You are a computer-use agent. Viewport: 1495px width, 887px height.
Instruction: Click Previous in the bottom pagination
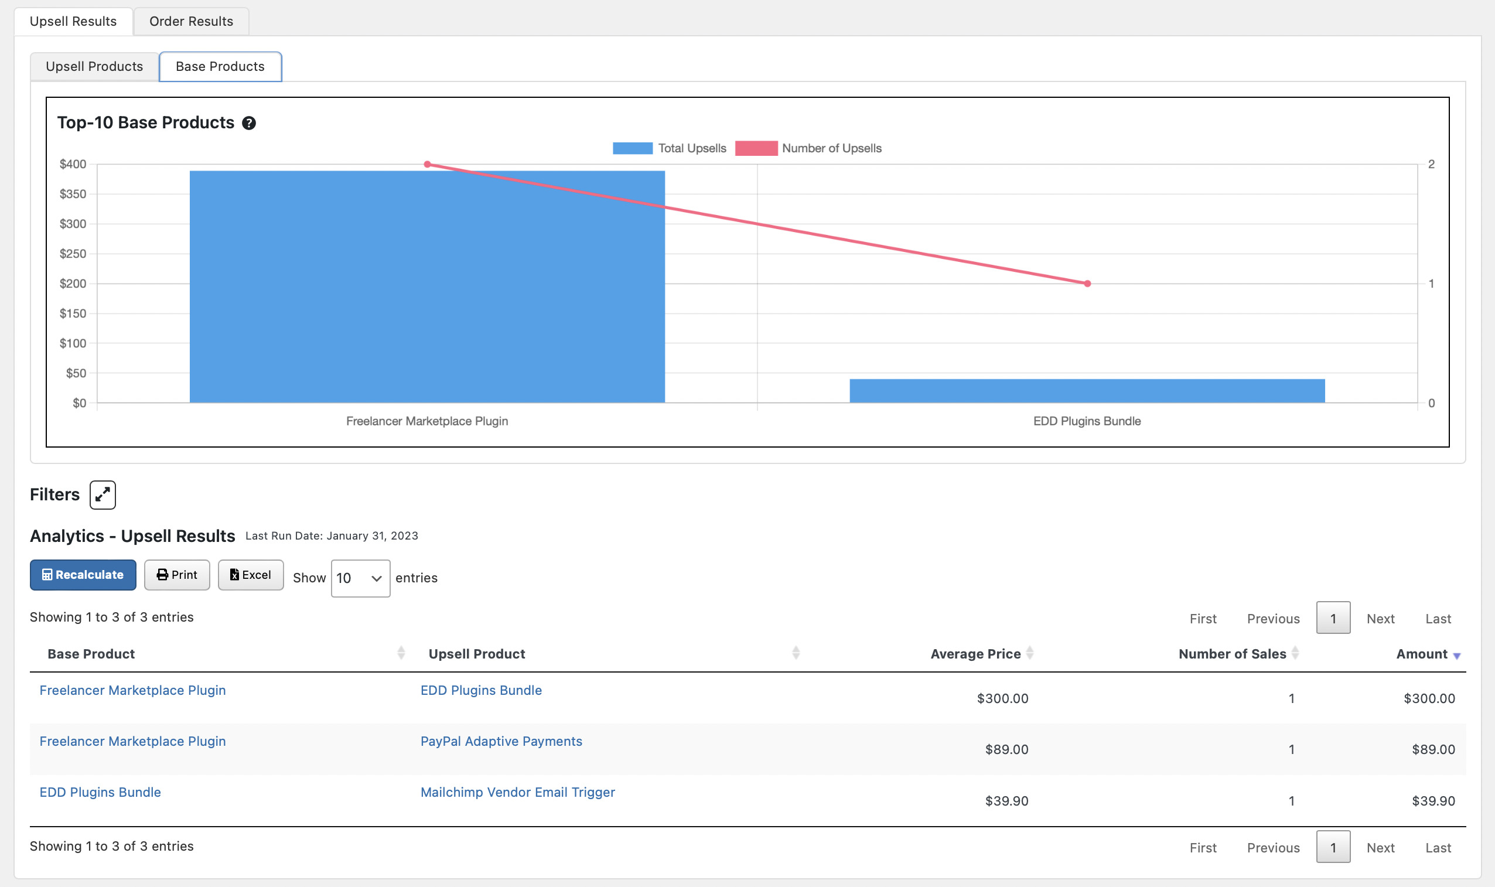pos(1274,848)
